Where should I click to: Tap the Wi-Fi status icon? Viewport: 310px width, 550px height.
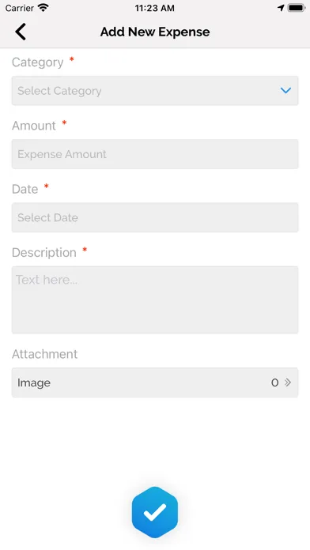coord(43,8)
